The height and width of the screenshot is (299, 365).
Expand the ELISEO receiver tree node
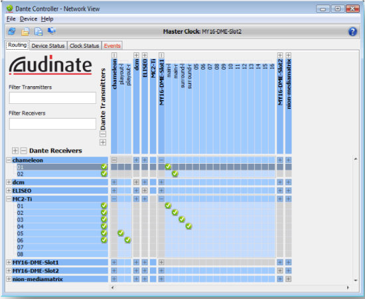pyautogui.click(x=9, y=190)
